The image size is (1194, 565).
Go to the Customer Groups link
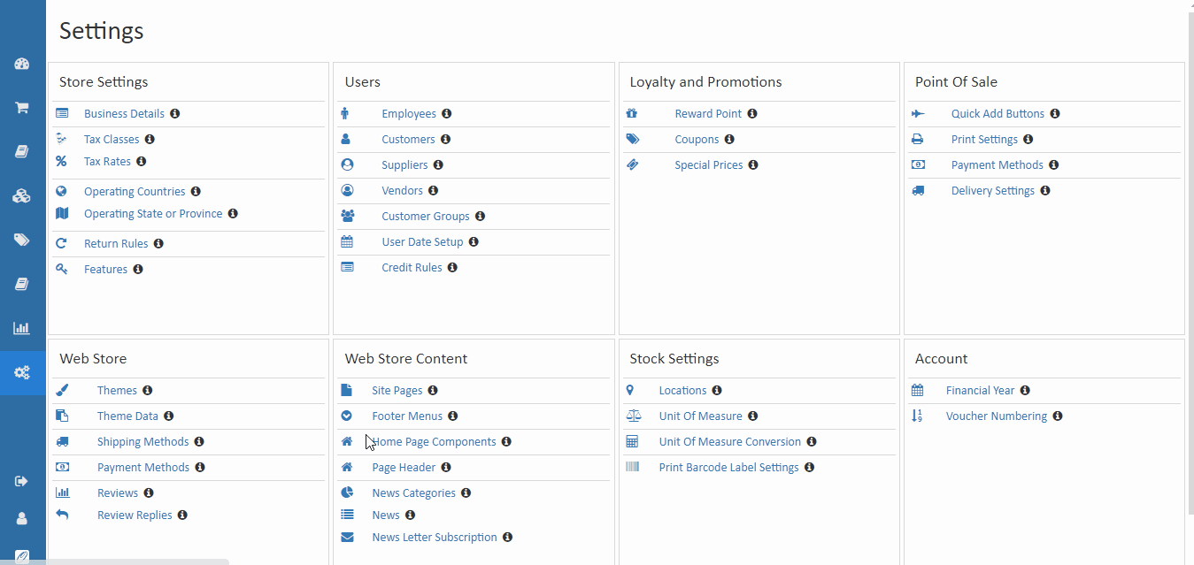coord(426,217)
